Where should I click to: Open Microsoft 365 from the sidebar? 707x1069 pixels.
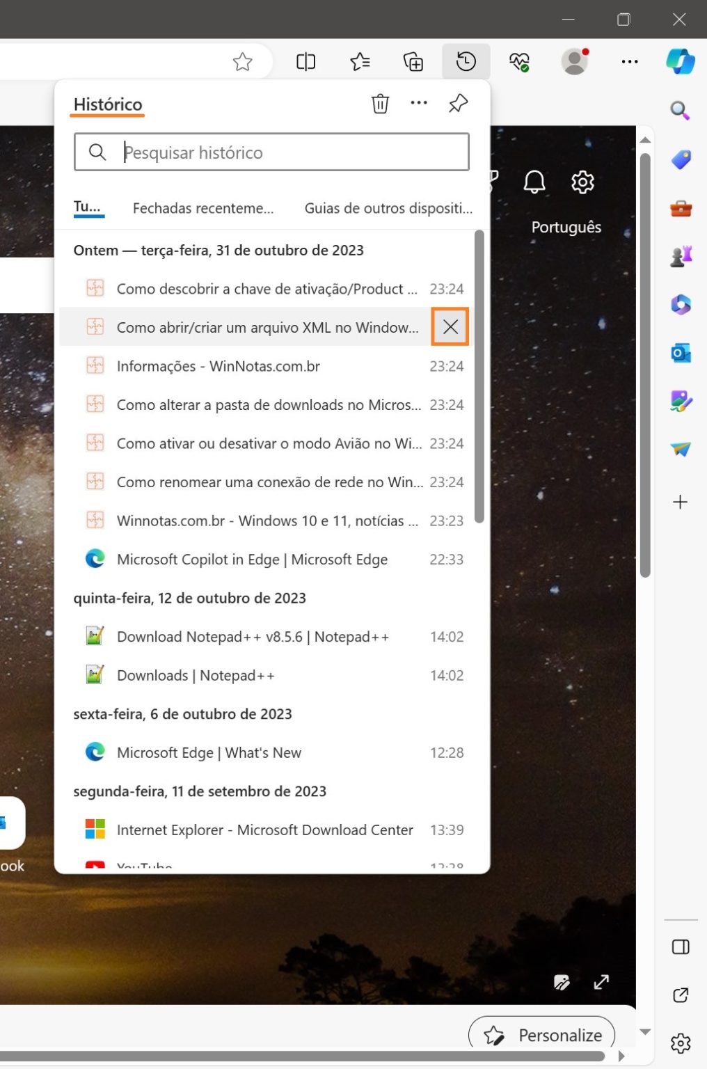click(681, 305)
